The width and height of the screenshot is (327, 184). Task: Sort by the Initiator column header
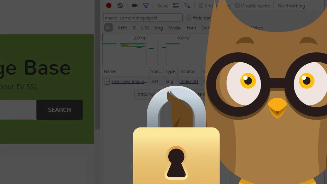point(190,72)
